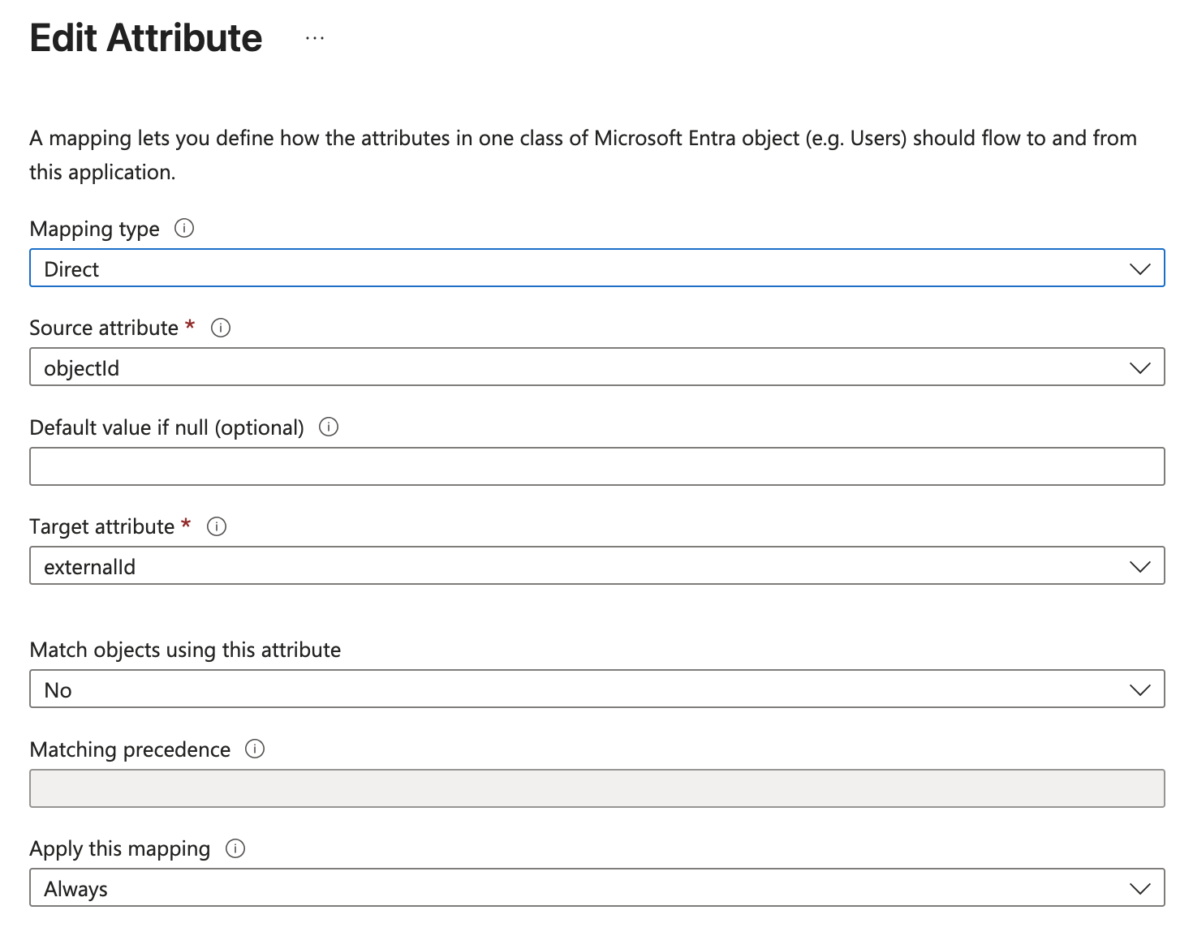Click the info icon next to Mapping type
This screenshot has height=936, width=1193.
click(184, 229)
